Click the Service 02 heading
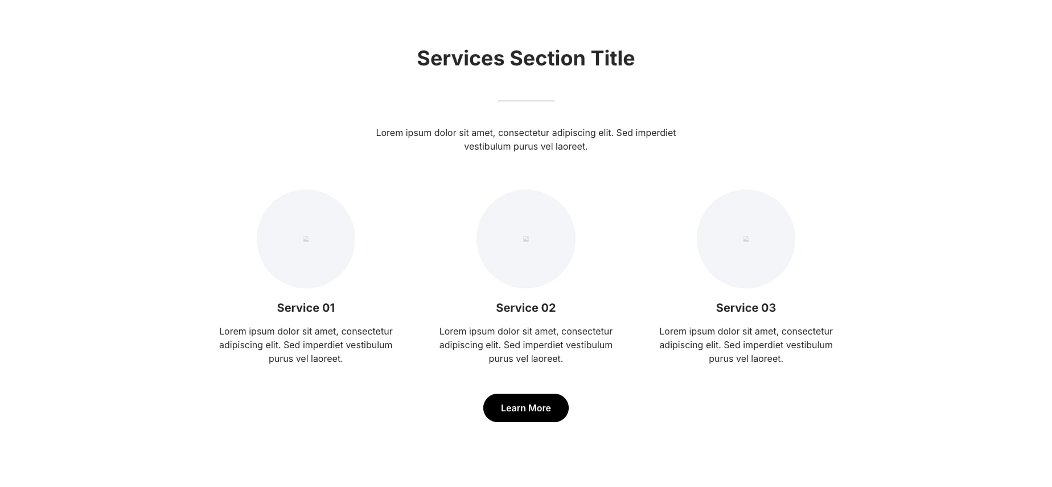1052x487 pixels. [525, 307]
